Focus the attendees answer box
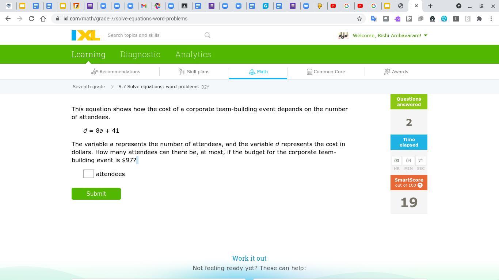 pyautogui.click(x=88, y=174)
